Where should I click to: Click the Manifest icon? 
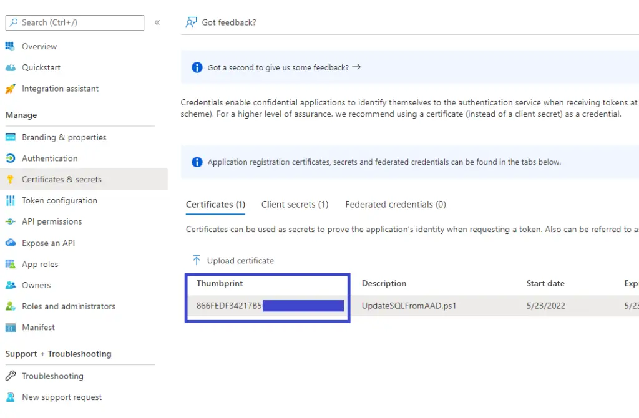pos(10,328)
